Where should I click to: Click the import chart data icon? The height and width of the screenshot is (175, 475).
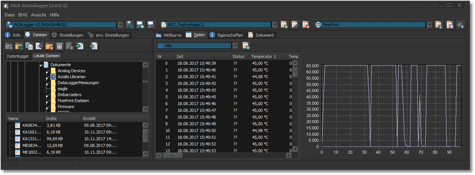point(94,46)
